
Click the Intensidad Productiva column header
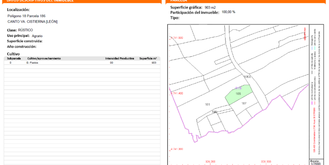coord(120,59)
